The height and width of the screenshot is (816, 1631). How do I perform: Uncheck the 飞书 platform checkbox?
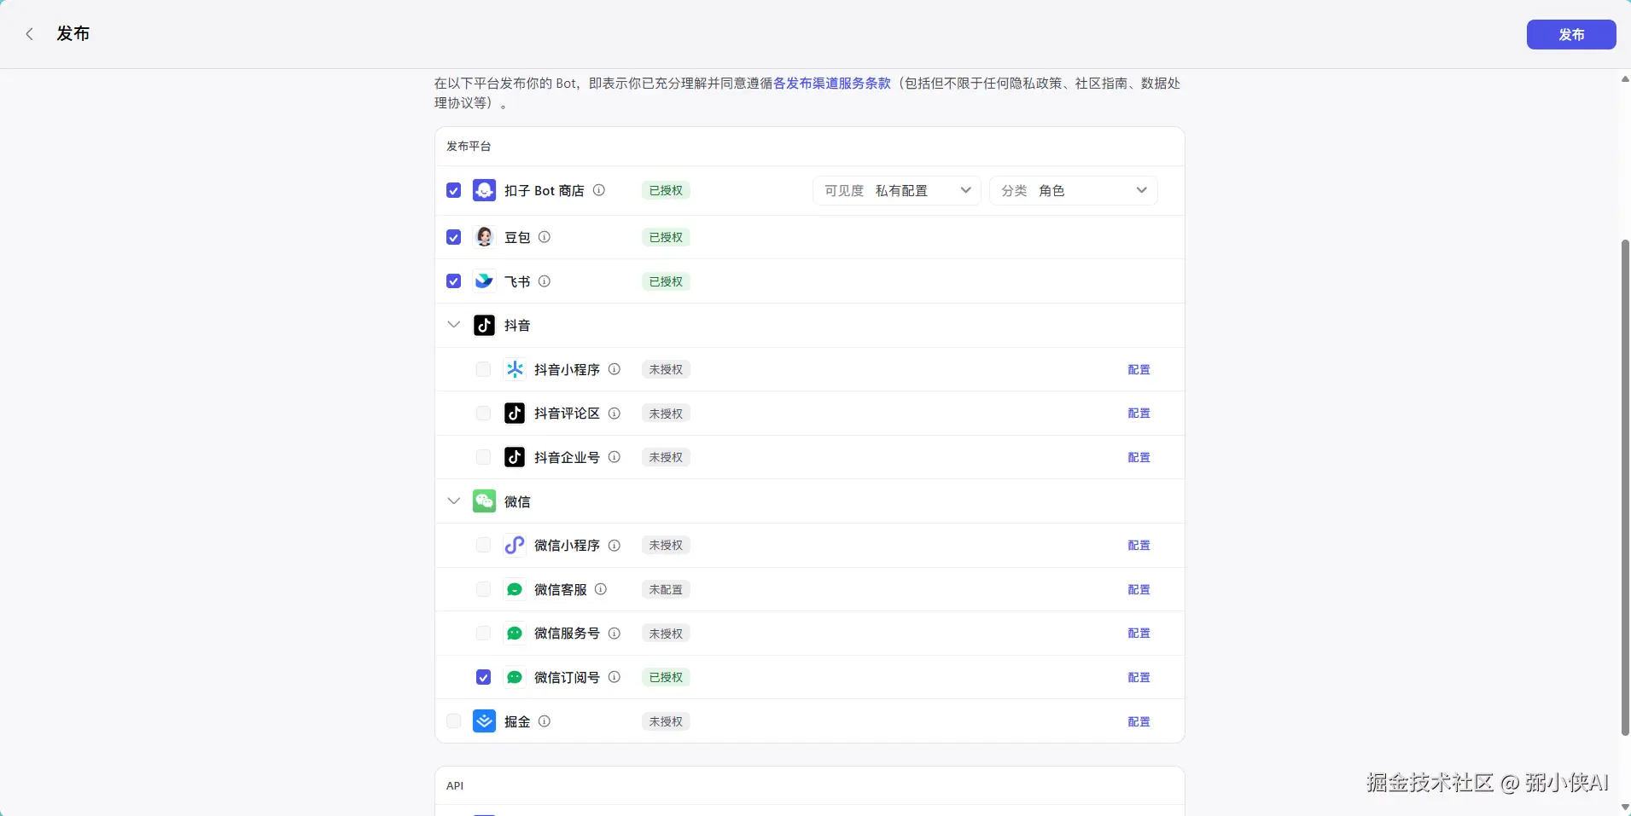pos(454,281)
